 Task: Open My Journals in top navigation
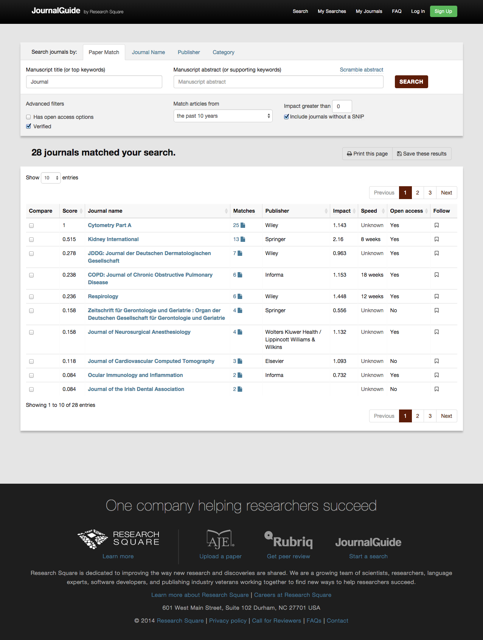tap(369, 11)
